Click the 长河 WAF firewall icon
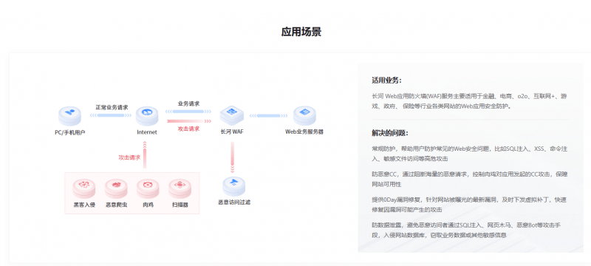Viewport: 591px width, 266px height. 232,115
